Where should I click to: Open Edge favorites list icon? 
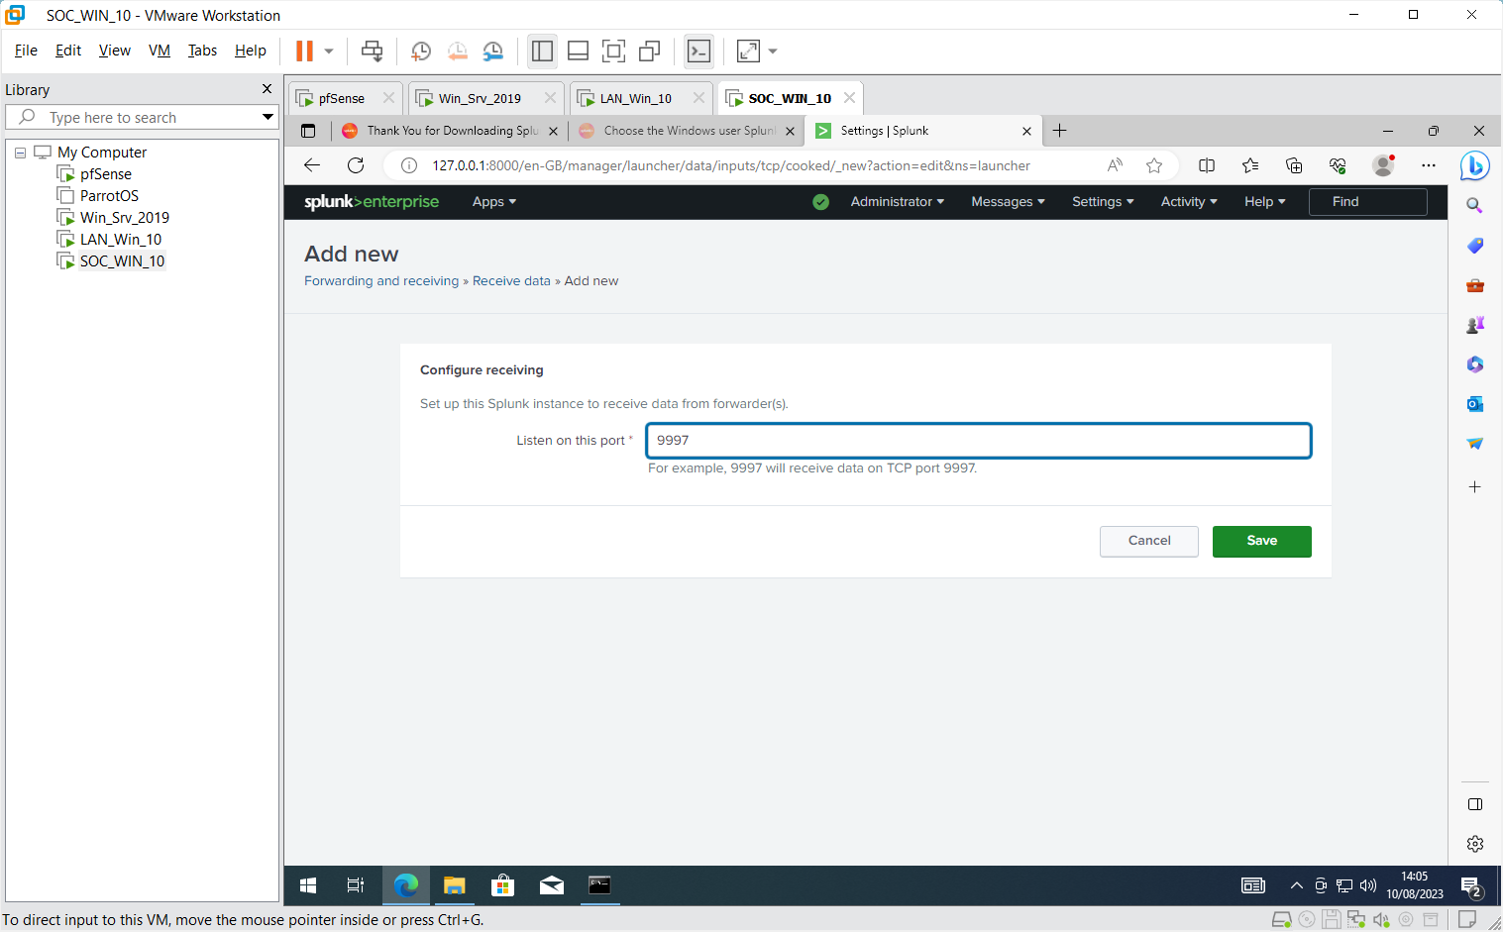tap(1250, 165)
